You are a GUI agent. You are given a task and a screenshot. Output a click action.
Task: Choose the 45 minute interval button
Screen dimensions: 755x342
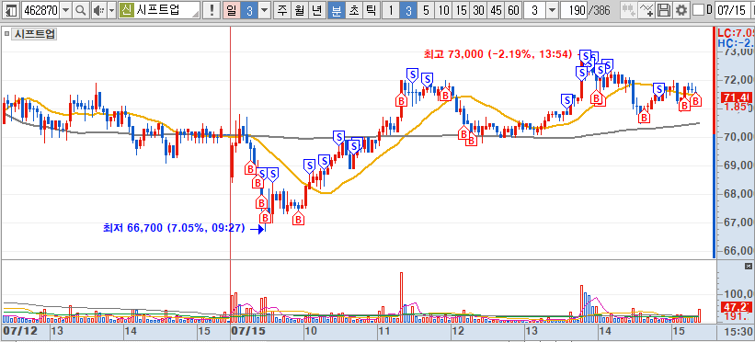(496, 9)
